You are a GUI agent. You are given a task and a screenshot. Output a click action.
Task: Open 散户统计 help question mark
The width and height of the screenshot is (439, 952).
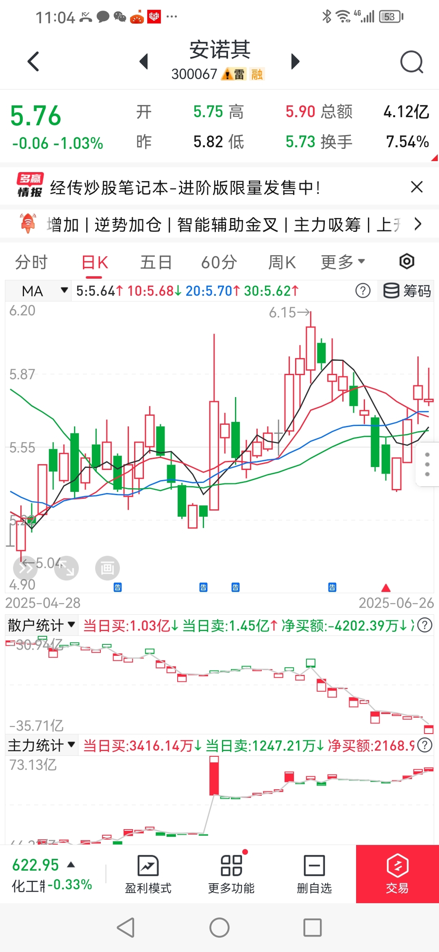pos(425,625)
